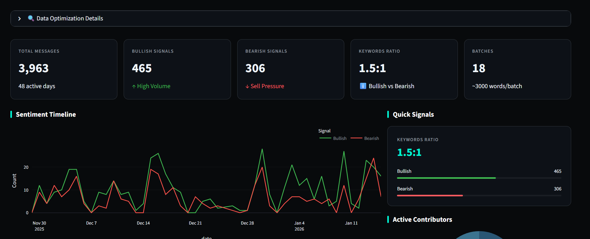Image resolution: width=590 pixels, height=239 pixels.
Task: Click the Sentiment Timeline heading
Action: pyautogui.click(x=46, y=114)
